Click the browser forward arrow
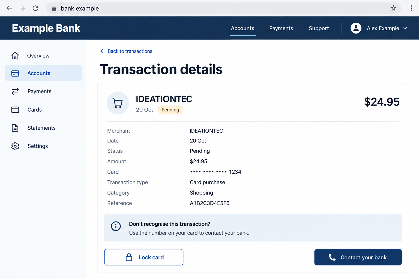 (22, 8)
